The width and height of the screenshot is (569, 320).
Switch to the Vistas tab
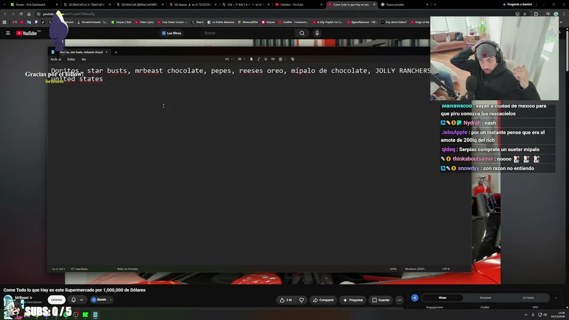coord(442,298)
